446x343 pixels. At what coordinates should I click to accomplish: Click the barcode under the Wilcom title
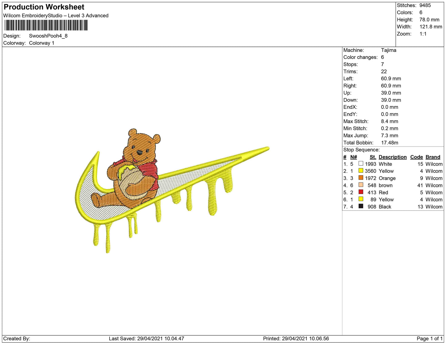(x=46, y=25)
